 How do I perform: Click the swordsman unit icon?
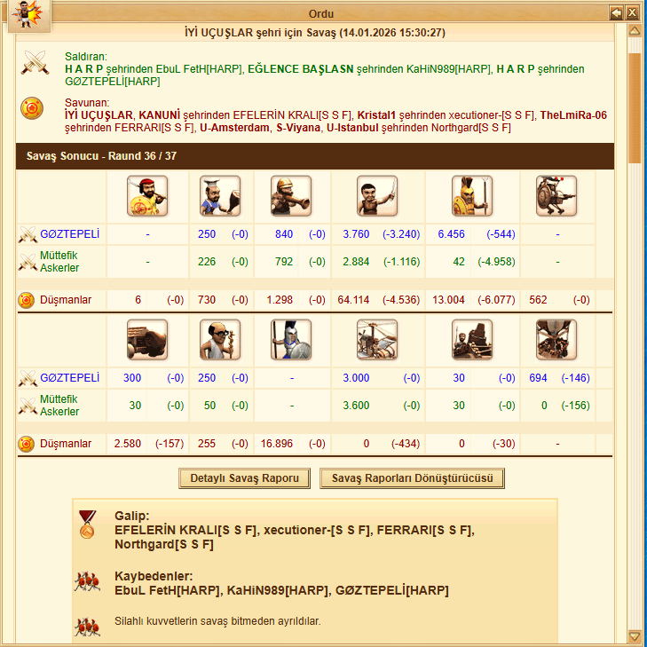377,196
